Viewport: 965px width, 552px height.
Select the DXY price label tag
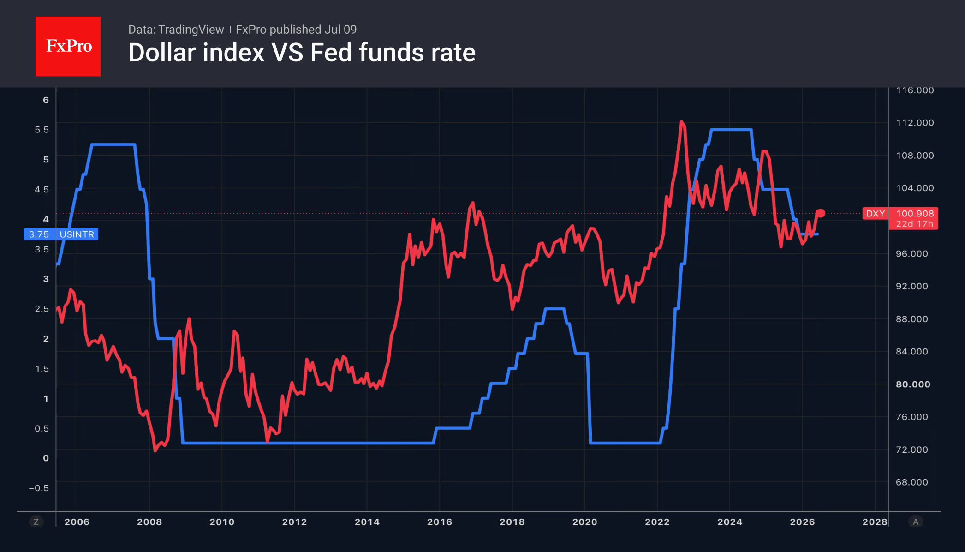pyautogui.click(x=875, y=213)
